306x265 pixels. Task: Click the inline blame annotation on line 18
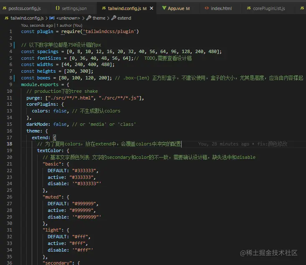click(x=243, y=144)
